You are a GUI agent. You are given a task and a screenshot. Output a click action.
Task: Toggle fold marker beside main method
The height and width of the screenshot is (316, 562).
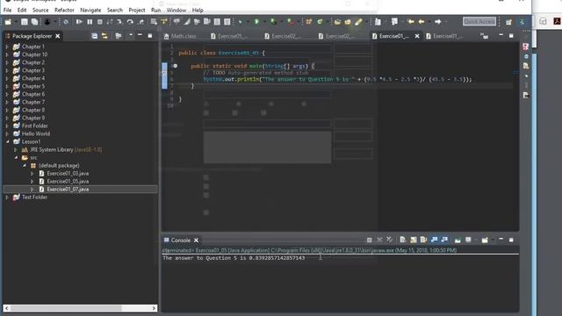(176, 66)
